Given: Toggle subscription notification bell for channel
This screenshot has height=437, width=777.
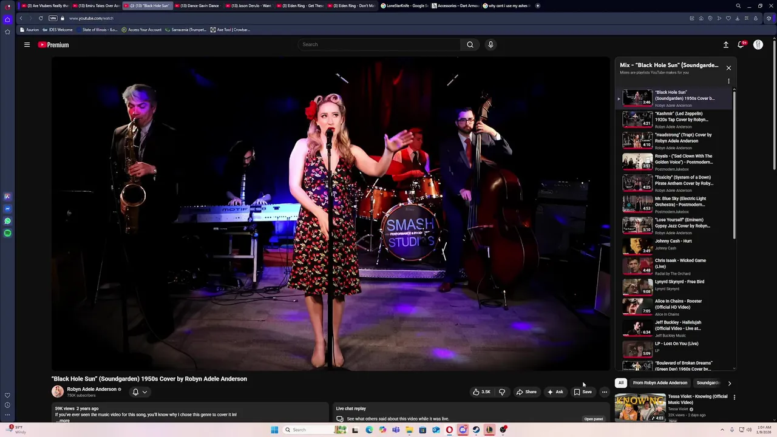Looking at the screenshot, I should coord(135,392).
